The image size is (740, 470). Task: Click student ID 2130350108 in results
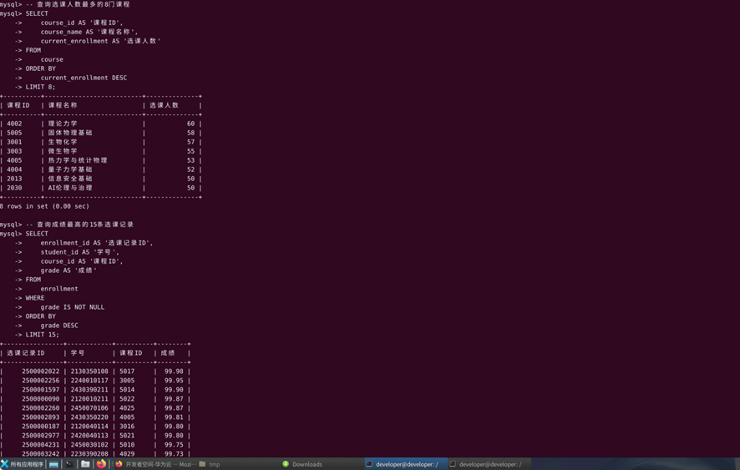pyautogui.click(x=89, y=371)
